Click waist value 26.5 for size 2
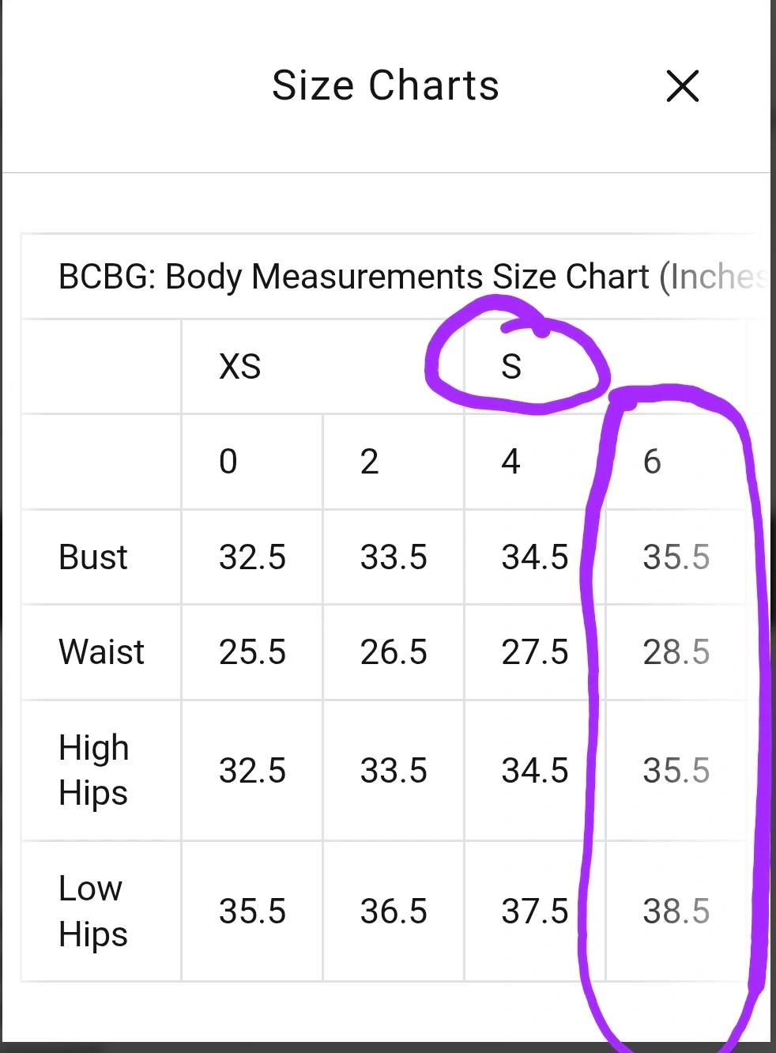The image size is (776, 1053). 394,652
